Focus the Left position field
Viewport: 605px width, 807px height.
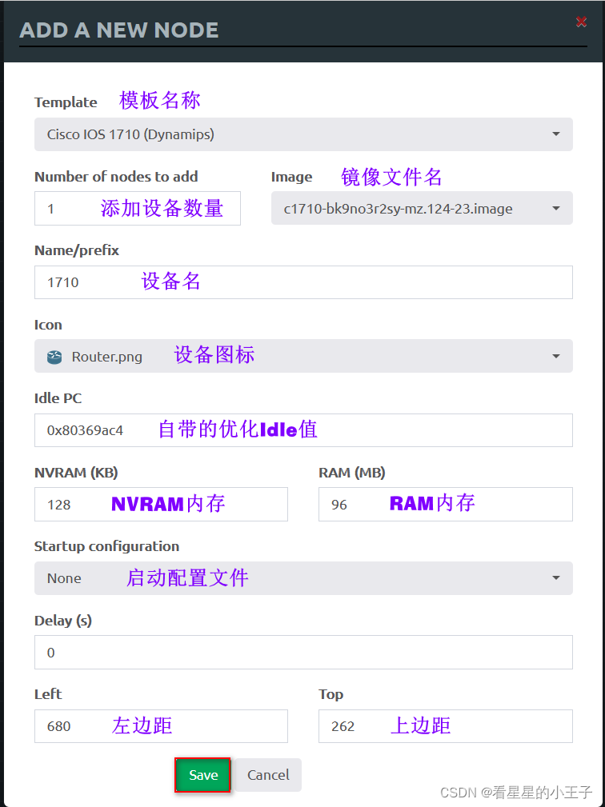[161, 726]
